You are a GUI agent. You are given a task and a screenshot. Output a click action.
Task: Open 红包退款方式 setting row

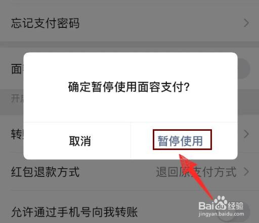(129, 172)
